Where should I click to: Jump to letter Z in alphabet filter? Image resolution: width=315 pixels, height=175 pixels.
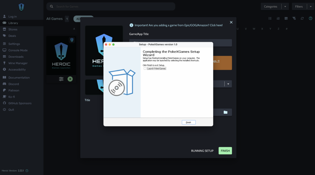278,29
